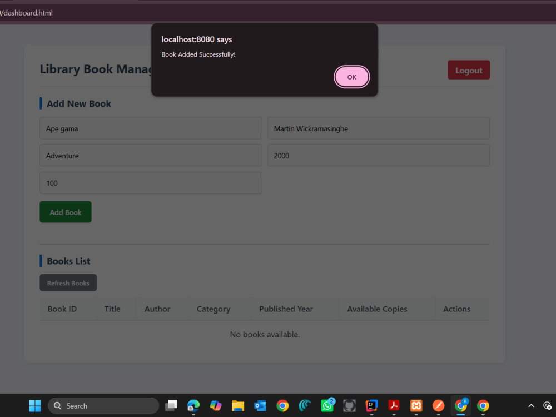Show hidden system tray icons

(531, 406)
